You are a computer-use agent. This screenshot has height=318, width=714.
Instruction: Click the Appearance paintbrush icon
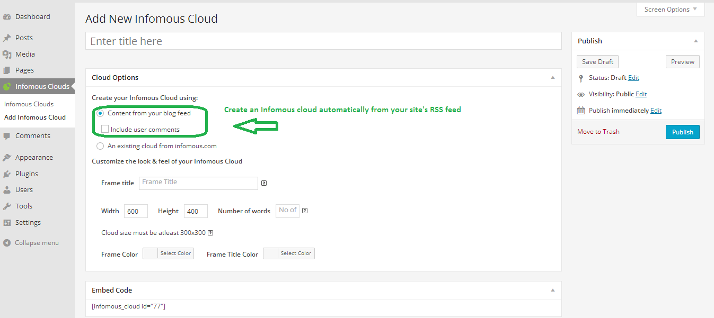point(7,158)
